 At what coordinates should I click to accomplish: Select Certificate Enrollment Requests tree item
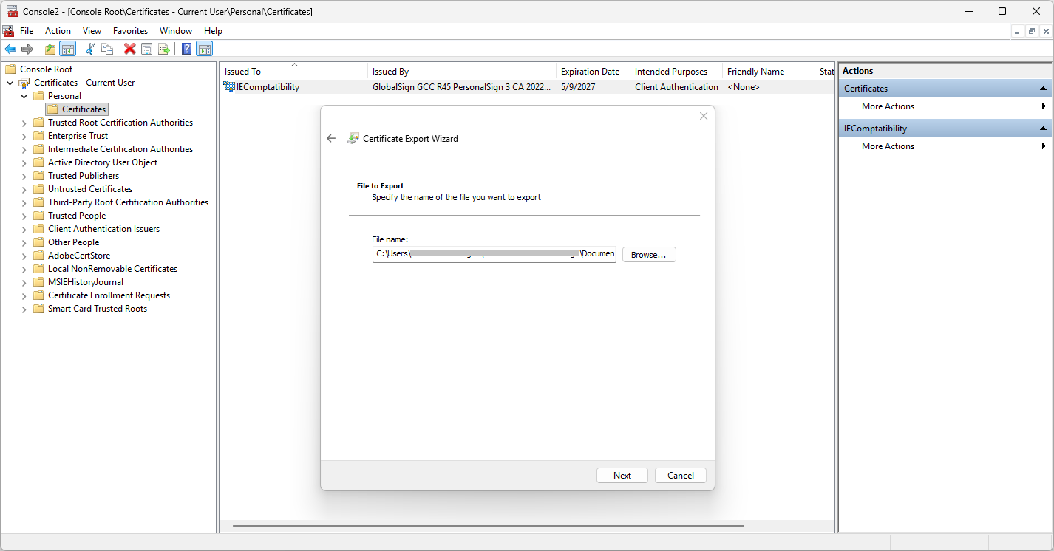point(109,295)
